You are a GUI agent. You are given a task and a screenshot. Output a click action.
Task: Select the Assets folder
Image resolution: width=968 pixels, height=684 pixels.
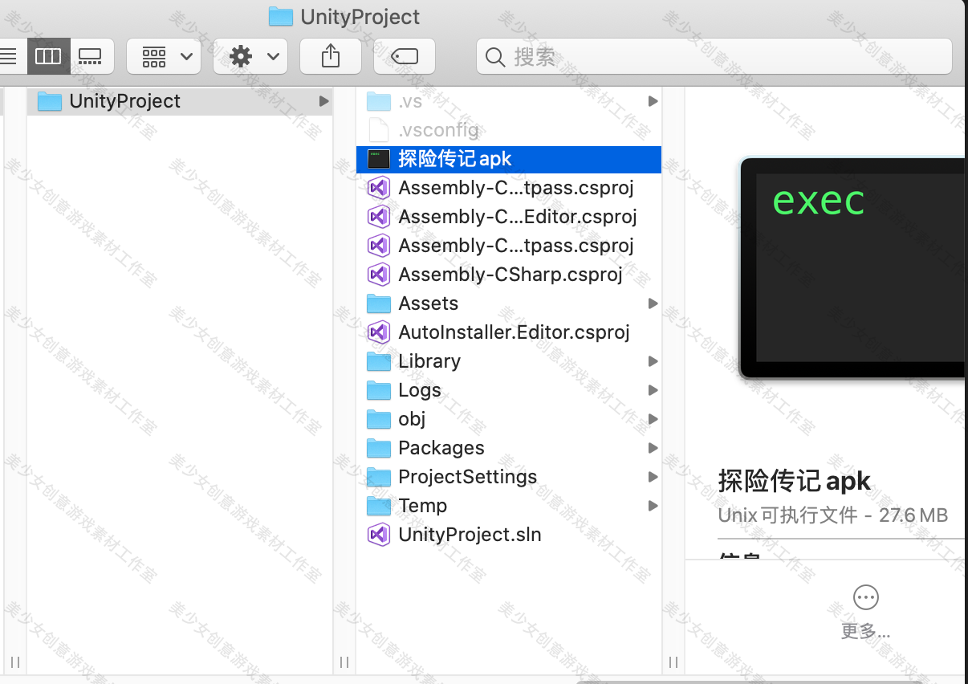click(509, 303)
